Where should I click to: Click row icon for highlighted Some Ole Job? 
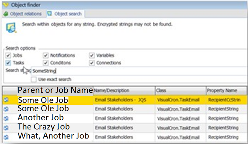tap(6, 100)
